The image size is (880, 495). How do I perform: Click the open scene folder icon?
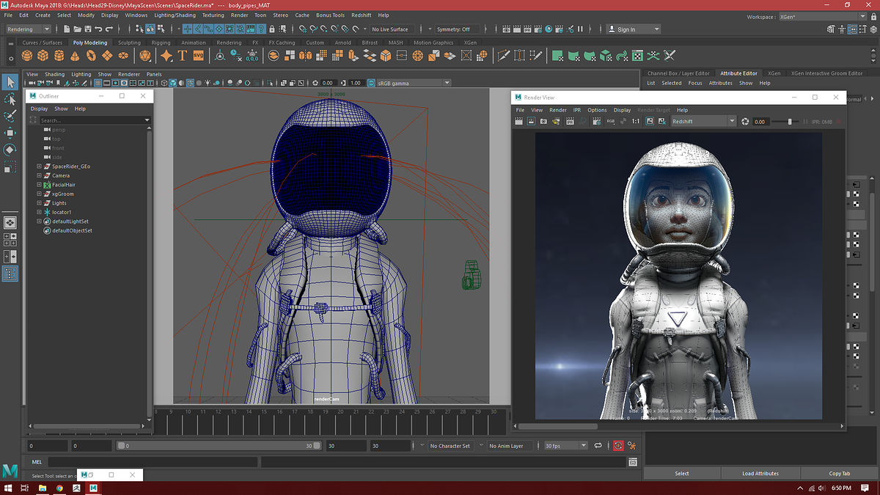point(78,29)
